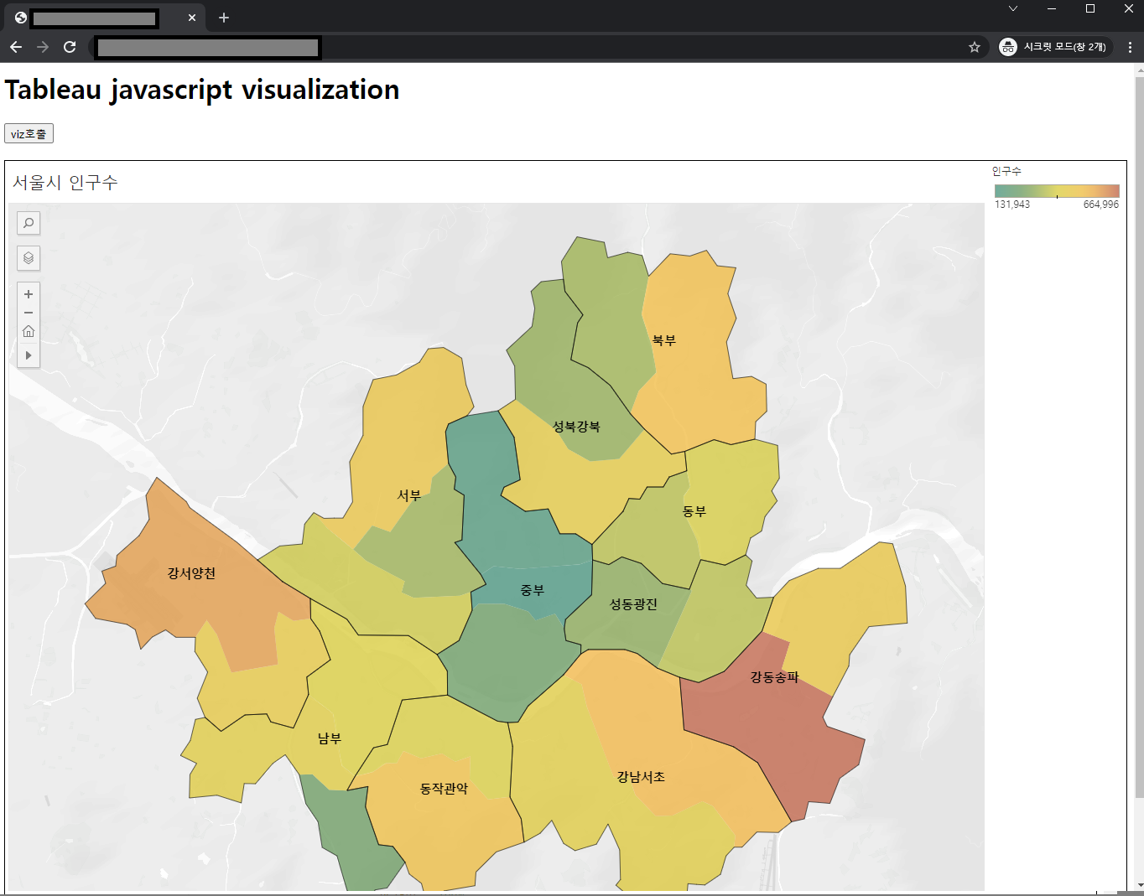
Task: Click the 인구수 color legend gradient
Action: (x=1057, y=190)
